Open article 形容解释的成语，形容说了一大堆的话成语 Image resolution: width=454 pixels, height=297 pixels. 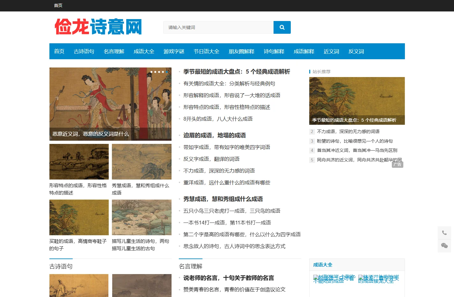(x=232, y=95)
